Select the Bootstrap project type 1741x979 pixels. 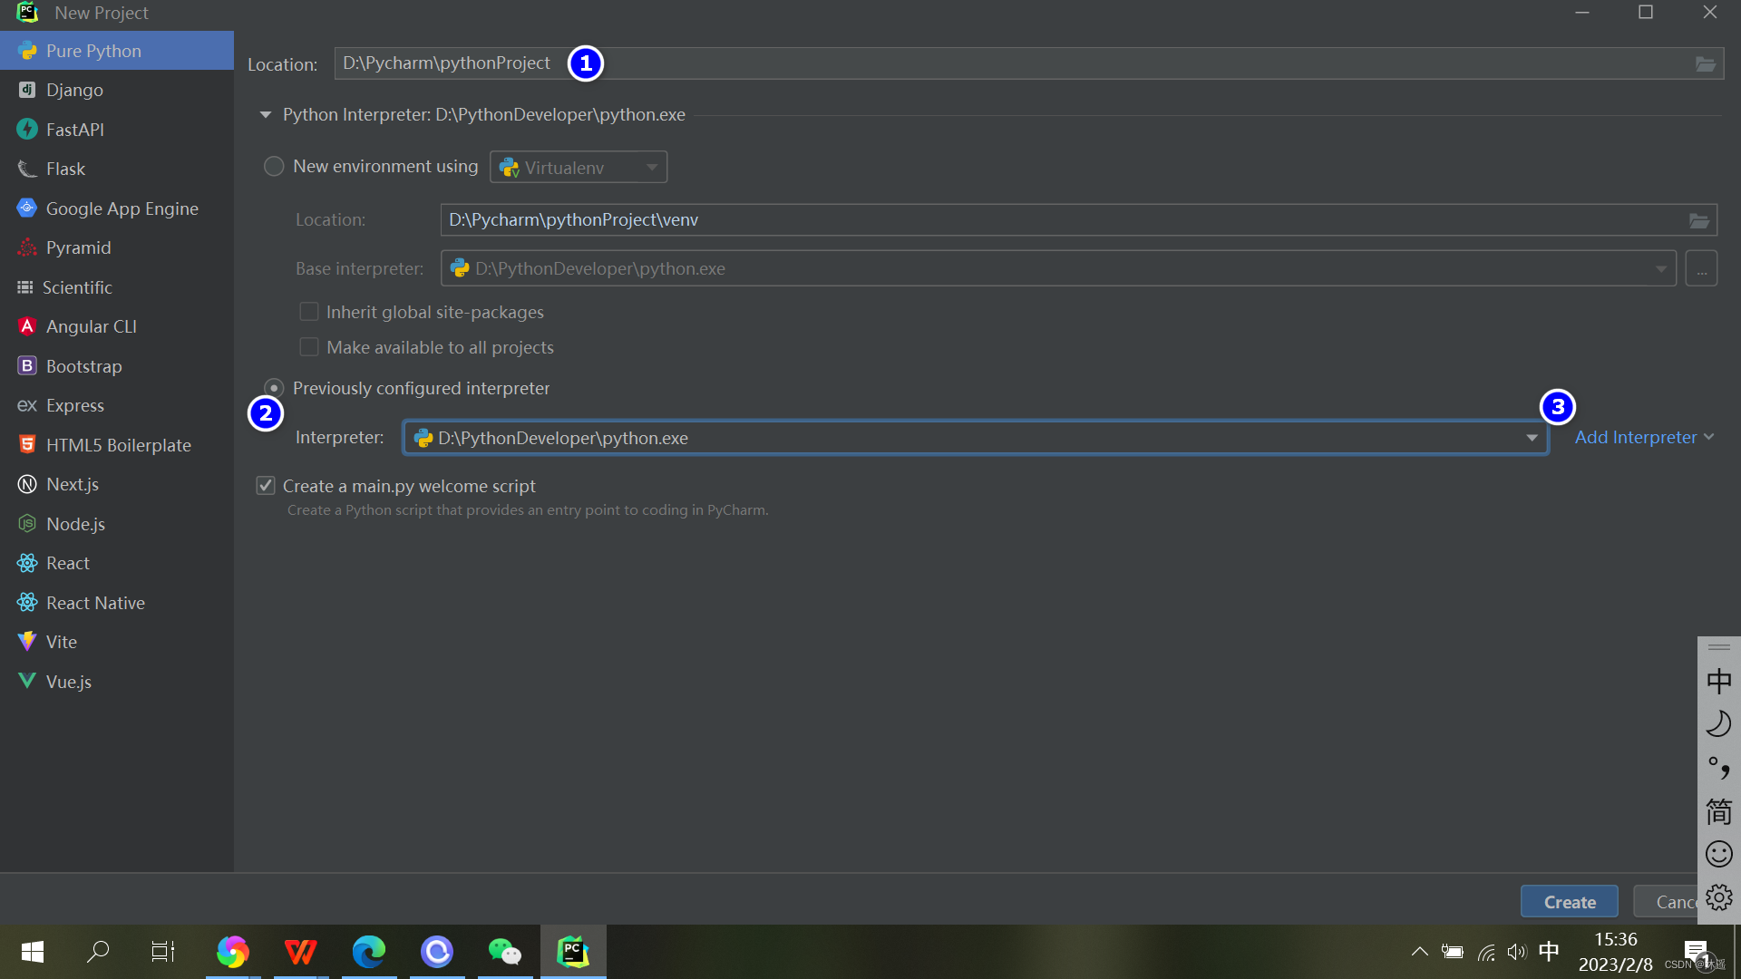[83, 365]
